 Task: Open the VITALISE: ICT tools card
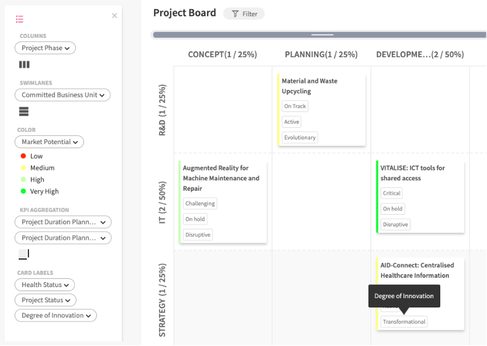pyautogui.click(x=412, y=173)
